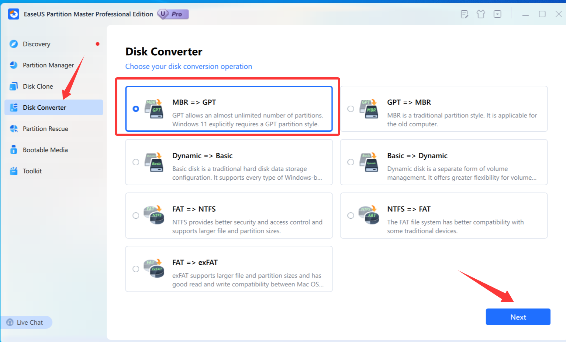This screenshot has height=342, width=566.
Task: Select the NTFS => FAT radio button
Action: coord(351,216)
